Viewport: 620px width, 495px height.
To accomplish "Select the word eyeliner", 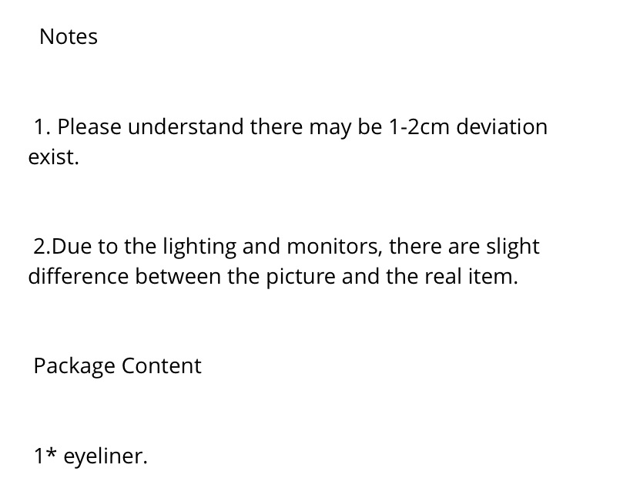I will click(x=106, y=456).
